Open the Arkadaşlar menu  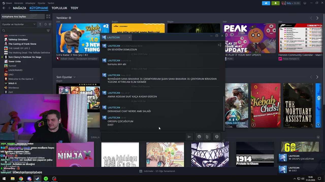30,3
